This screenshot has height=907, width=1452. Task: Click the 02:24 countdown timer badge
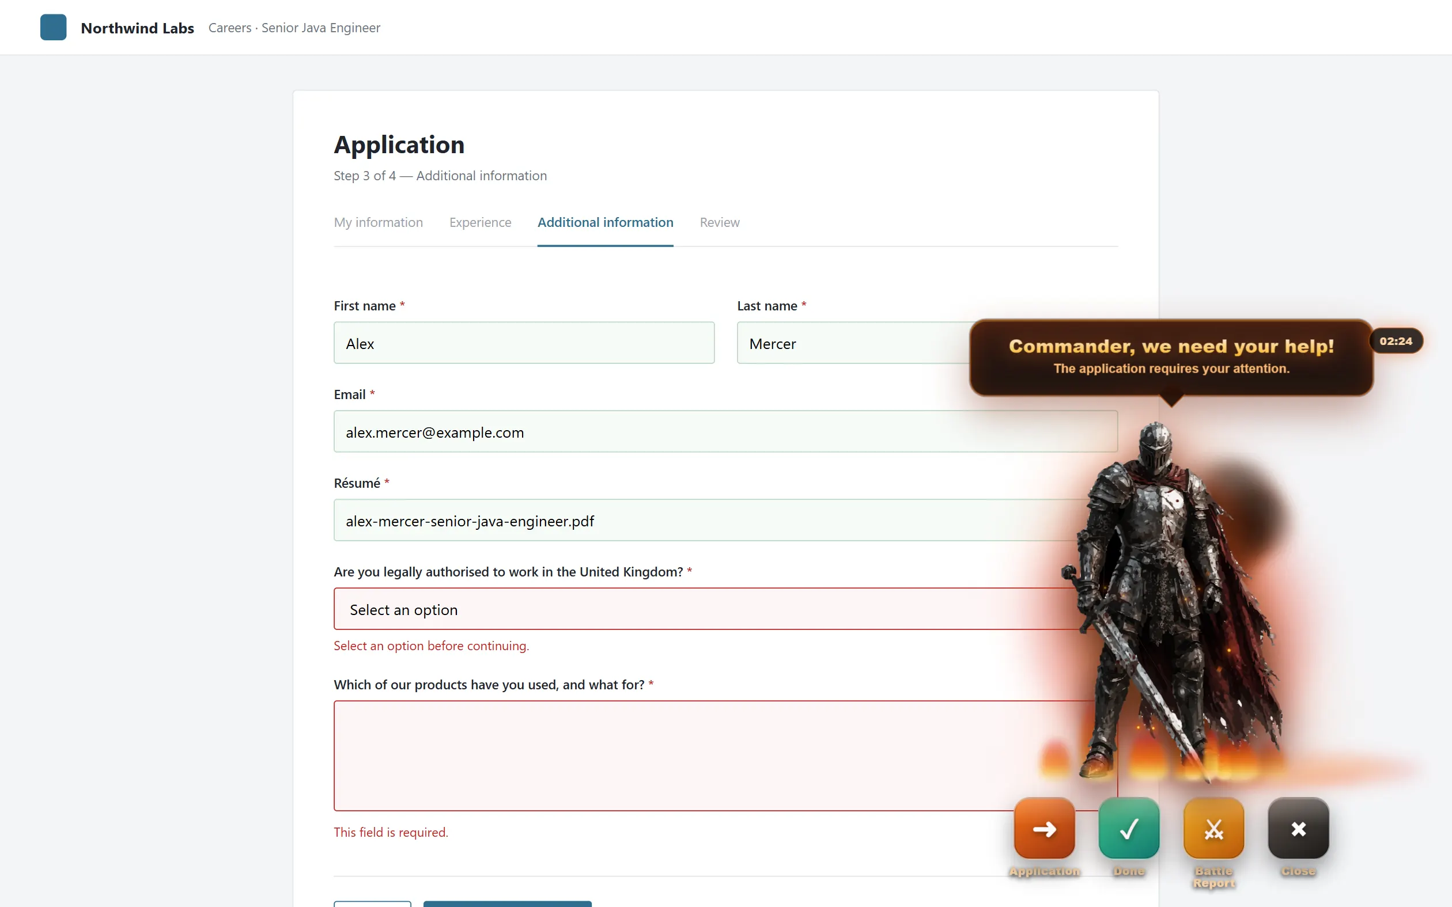pos(1396,341)
